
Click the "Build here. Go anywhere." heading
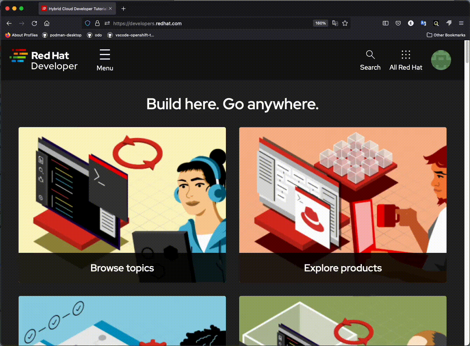click(x=233, y=104)
